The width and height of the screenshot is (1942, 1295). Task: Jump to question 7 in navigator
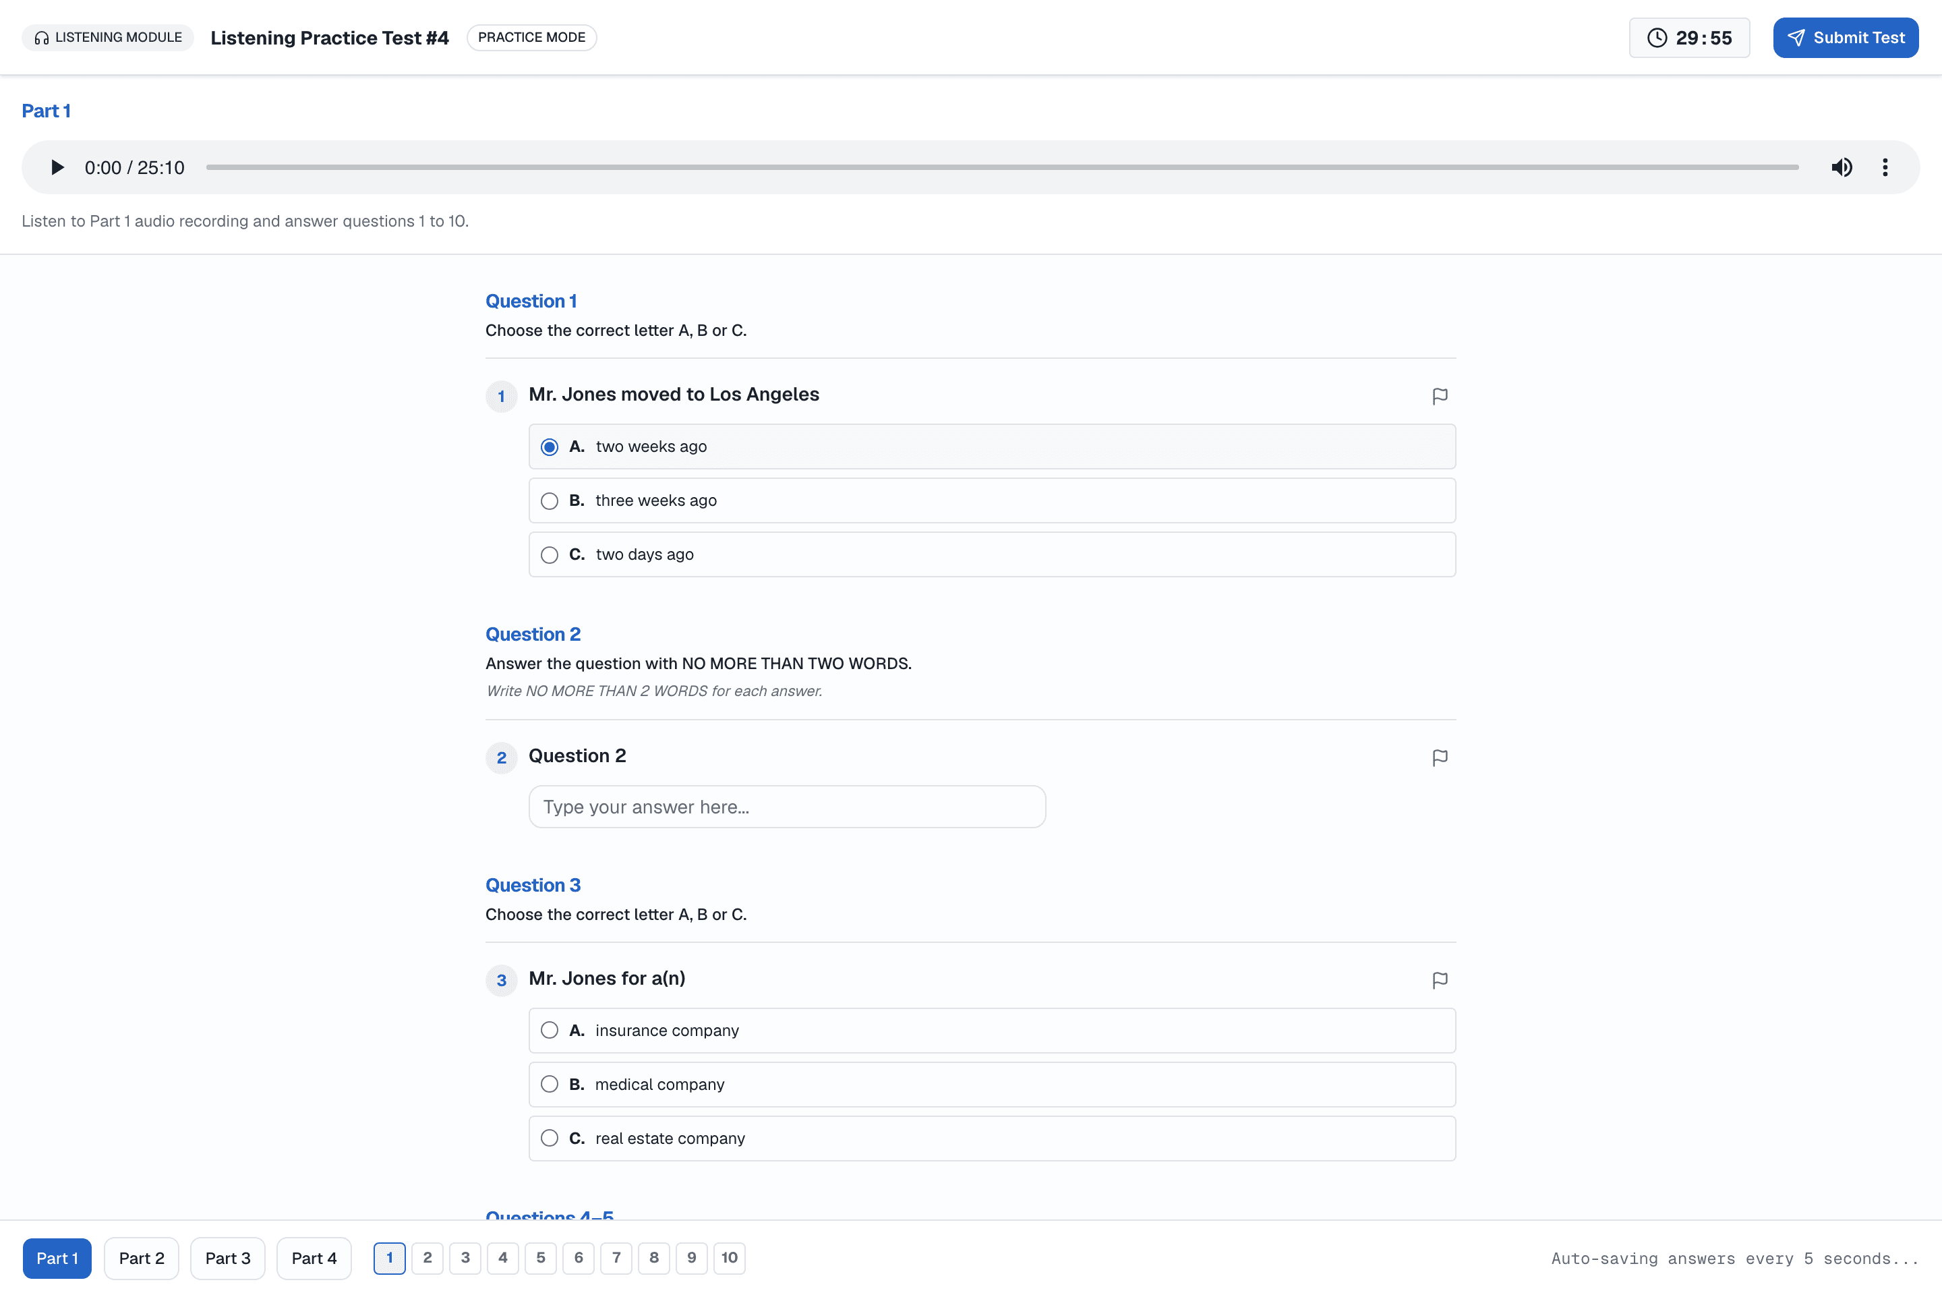point(616,1258)
